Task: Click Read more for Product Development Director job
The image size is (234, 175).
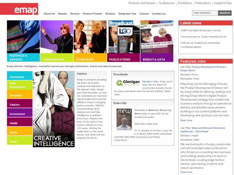Action: coord(187,120)
